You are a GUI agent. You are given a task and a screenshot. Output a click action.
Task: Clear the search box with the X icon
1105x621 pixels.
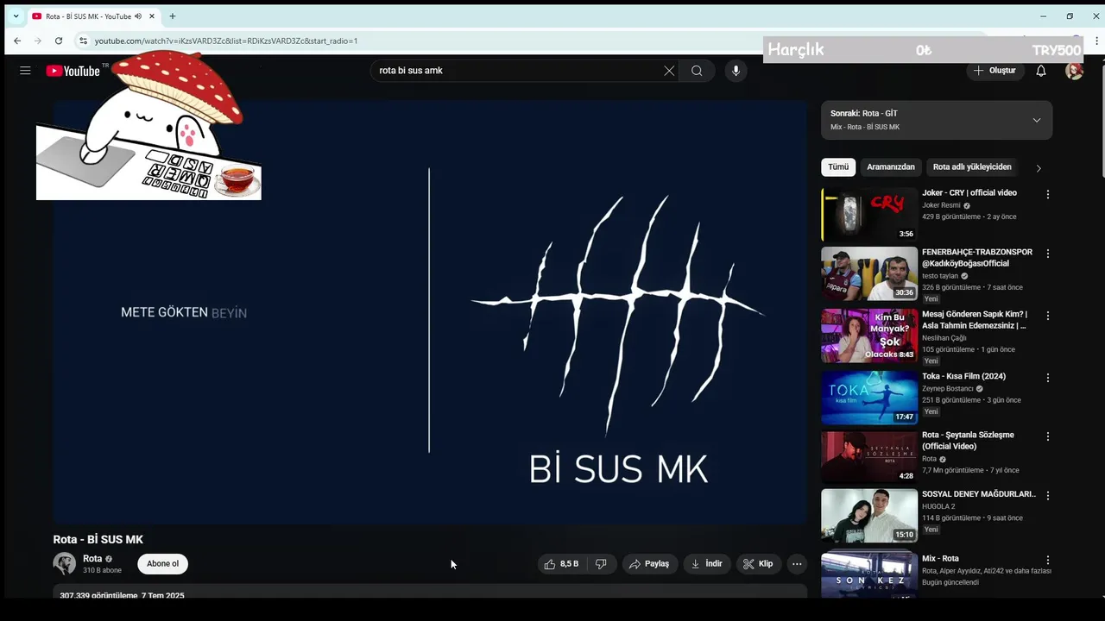click(x=669, y=71)
